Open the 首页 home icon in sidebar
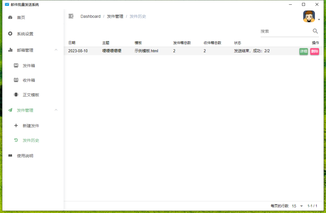 pos(10,18)
